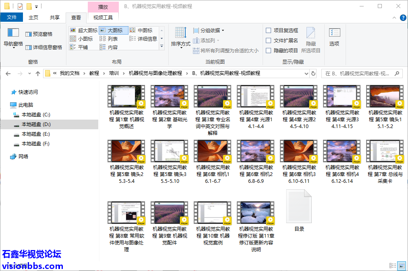Refresh the current folder view
The width and height of the screenshot is (408, 271).
(313, 74)
